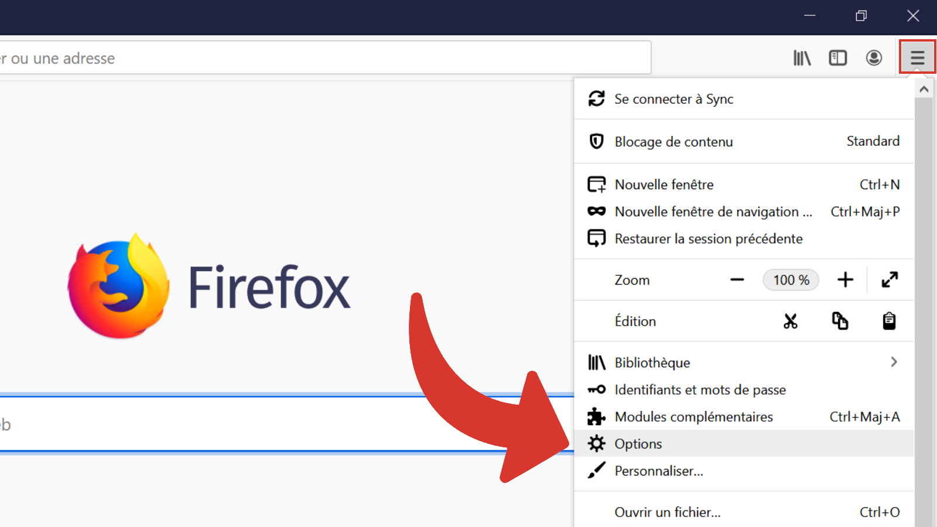Click the content blocking shield icon
Image resolution: width=937 pixels, height=527 pixels.
[596, 141]
